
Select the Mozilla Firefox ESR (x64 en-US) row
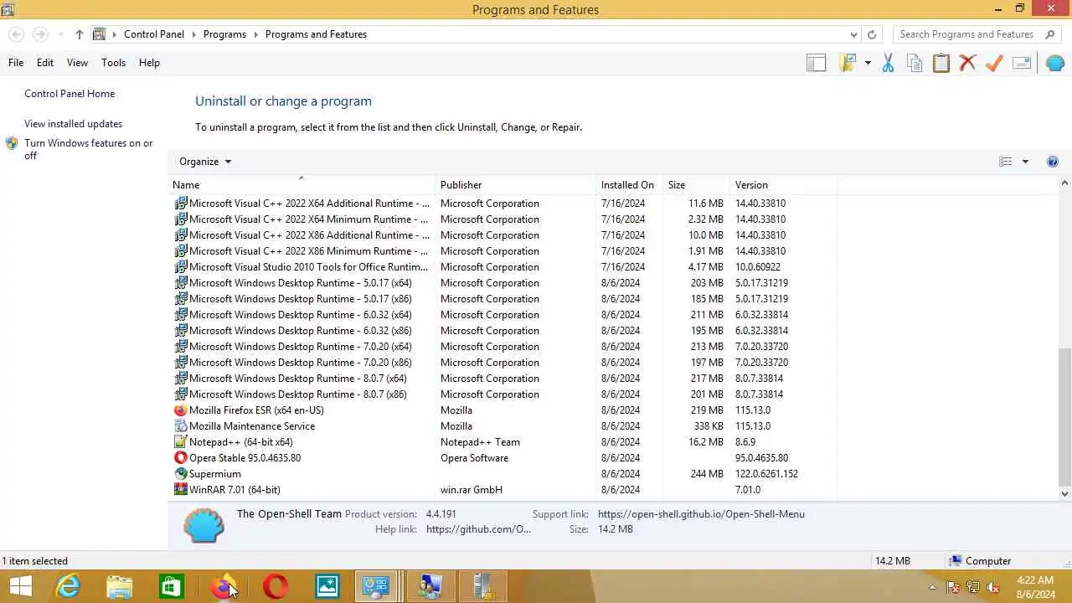click(x=502, y=410)
